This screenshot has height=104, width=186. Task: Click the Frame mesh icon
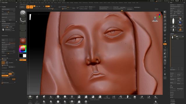[x=165, y=50]
